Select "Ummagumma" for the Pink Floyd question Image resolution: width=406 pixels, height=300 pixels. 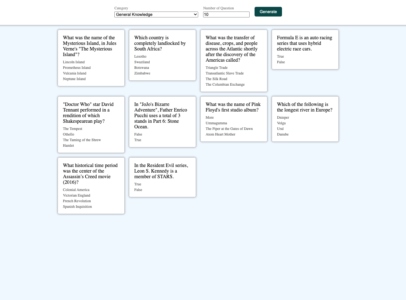[216, 123]
